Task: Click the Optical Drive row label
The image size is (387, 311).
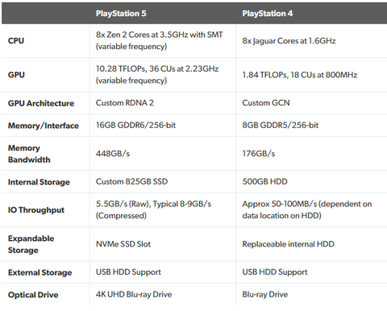Action: click(x=33, y=295)
